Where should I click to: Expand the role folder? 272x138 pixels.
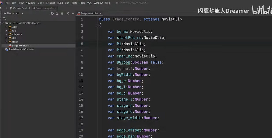6,31
